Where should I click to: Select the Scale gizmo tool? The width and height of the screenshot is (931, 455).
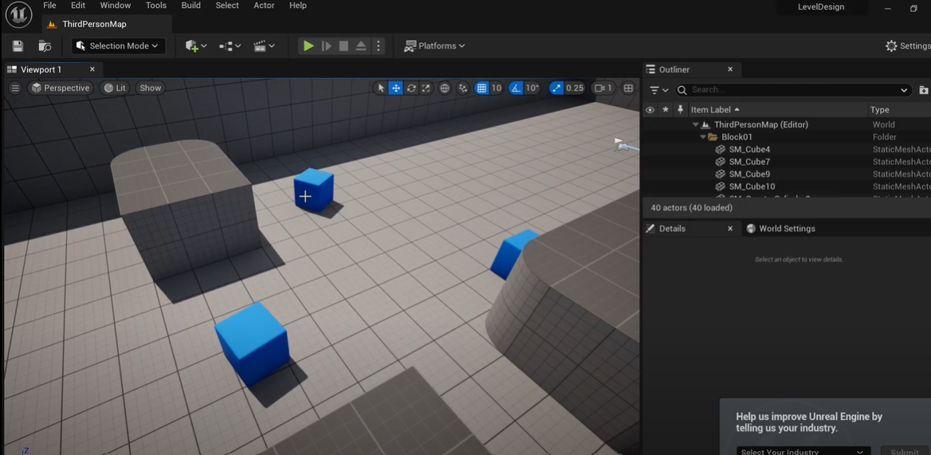tap(426, 88)
